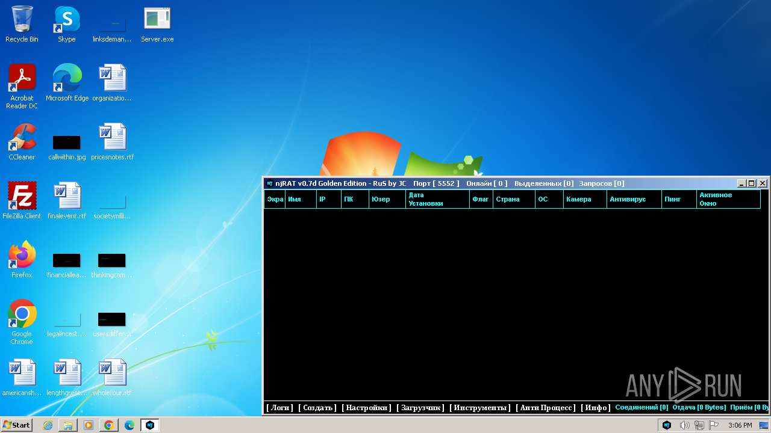Select the lengthgreat... Word document
771x433 pixels.
(67, 378)
